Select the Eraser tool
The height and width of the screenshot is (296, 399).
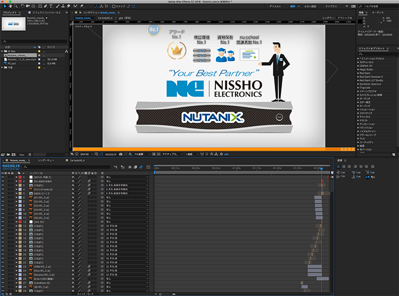(68, 6)
